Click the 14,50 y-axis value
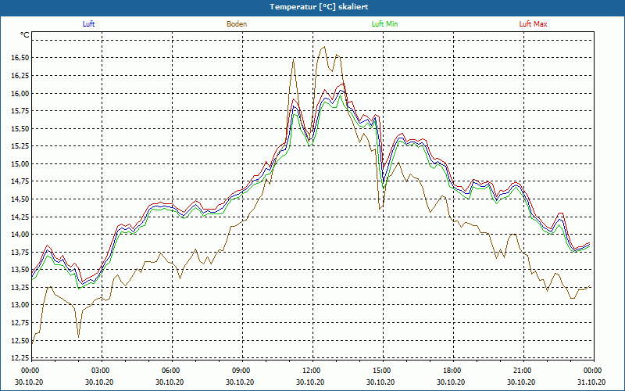The height and width of the screenshot is (391, 625). [x=20, y=199]
